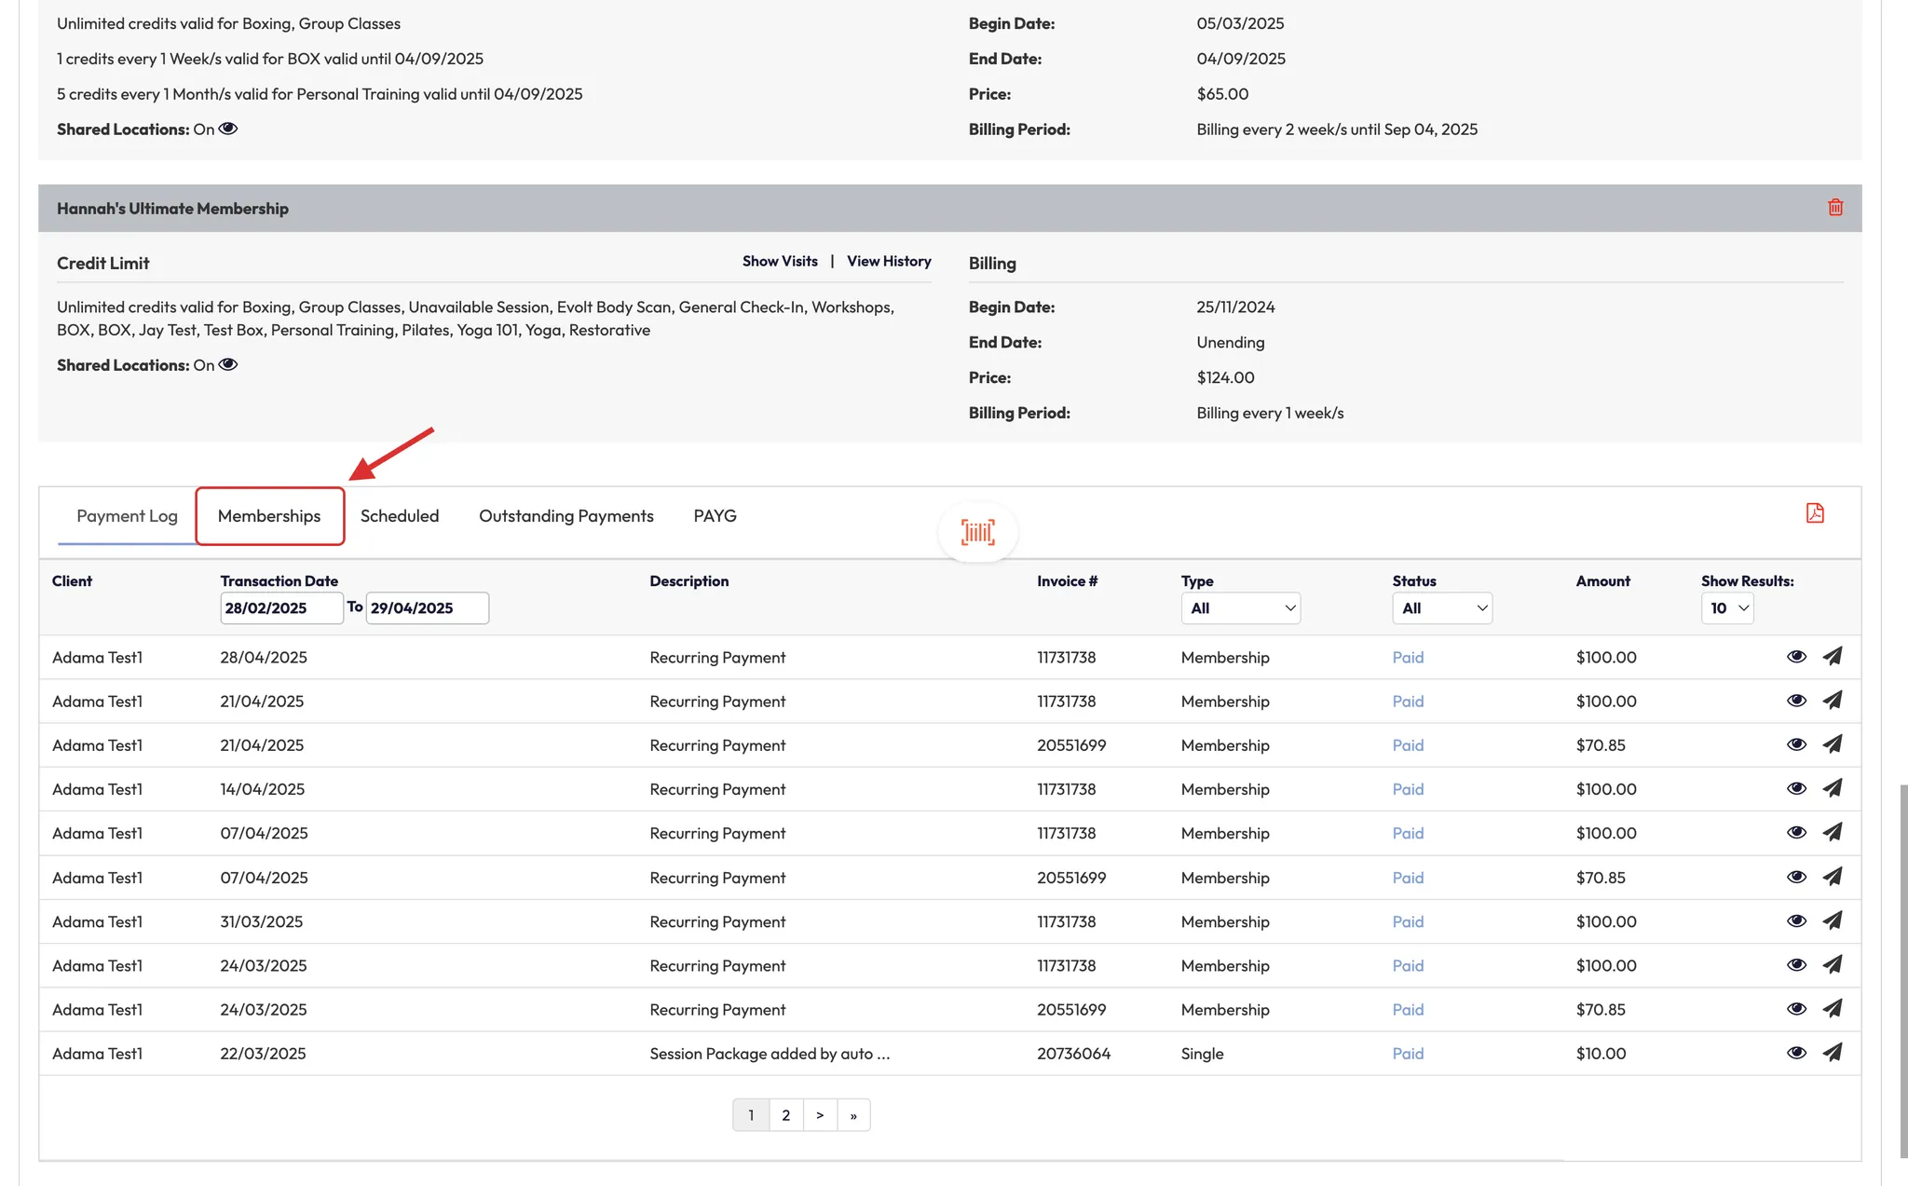View details of 28/04/2025 $100.00 payment
Screen dimensions: 1908x1186
[x=1796, y=657]
